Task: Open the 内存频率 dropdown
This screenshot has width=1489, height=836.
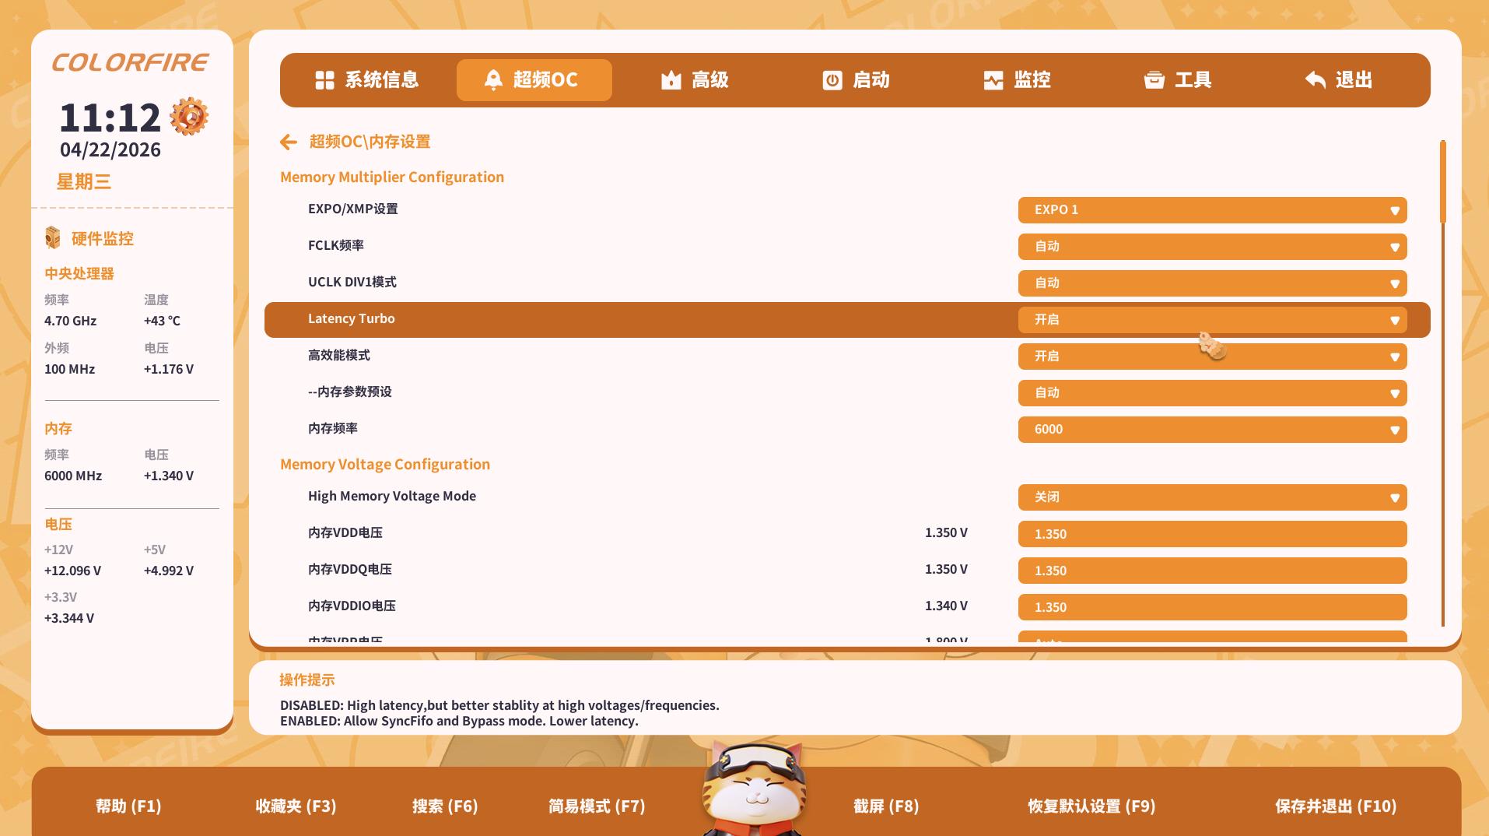Action: (1210, 429)
